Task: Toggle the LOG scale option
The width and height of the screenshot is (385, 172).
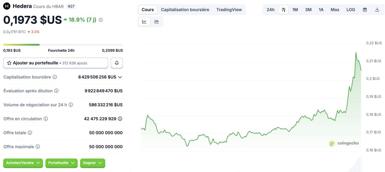Action: [350, 10]
